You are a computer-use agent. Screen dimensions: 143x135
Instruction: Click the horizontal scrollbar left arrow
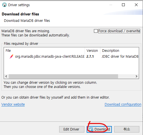6,76
